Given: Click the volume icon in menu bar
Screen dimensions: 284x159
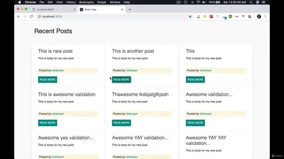Looking at the screenshot, I should [x=204, y=2].
